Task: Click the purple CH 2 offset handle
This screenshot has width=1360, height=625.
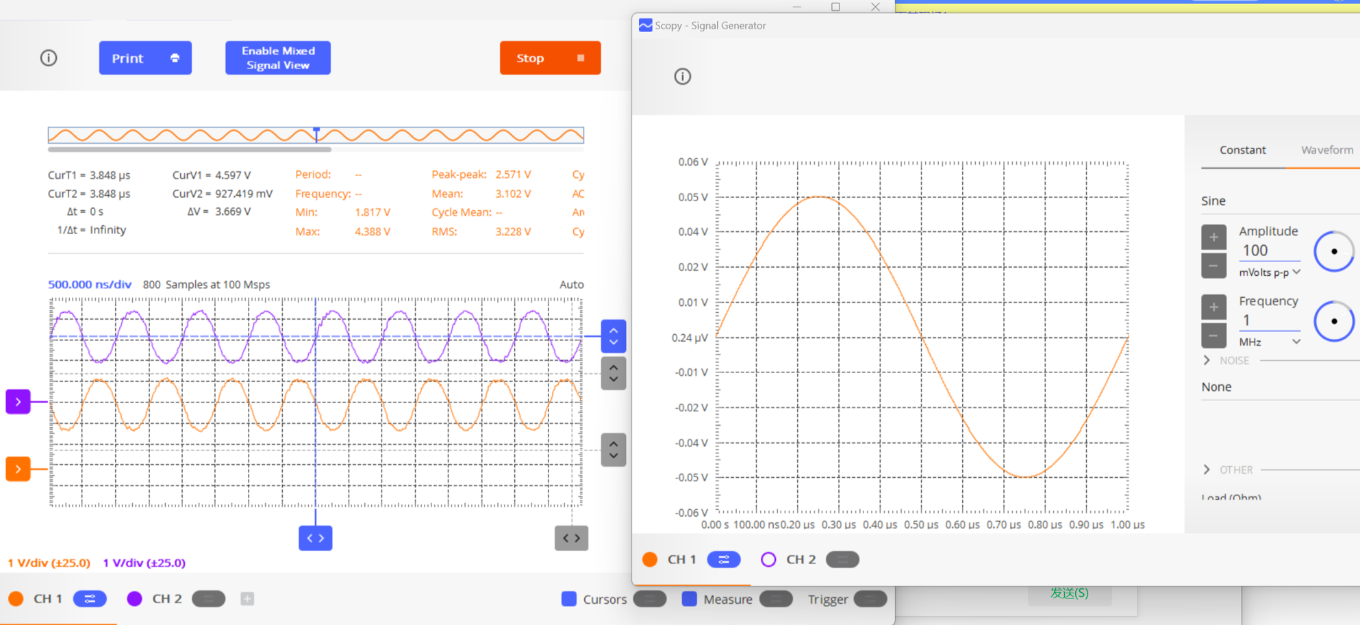Action: click(x=18, y=402)
